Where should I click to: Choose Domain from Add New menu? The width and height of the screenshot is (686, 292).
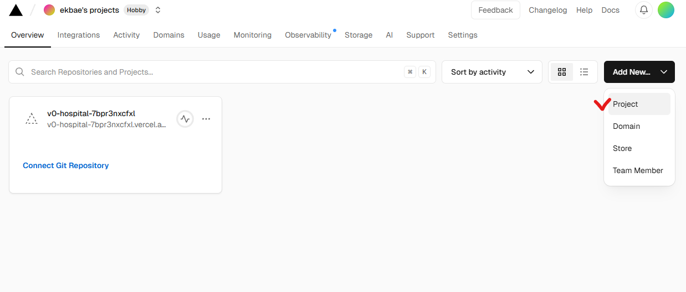[x=639, y=126]
